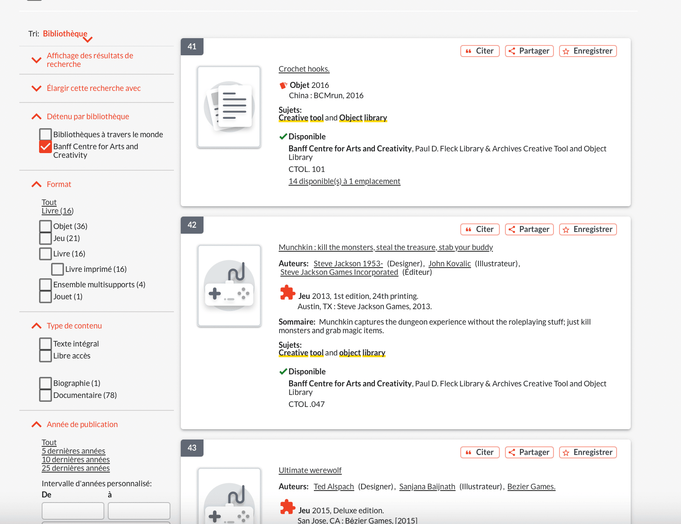Click the Enregistrer button on result 43
Screen dimensions: 681x524
588,452
